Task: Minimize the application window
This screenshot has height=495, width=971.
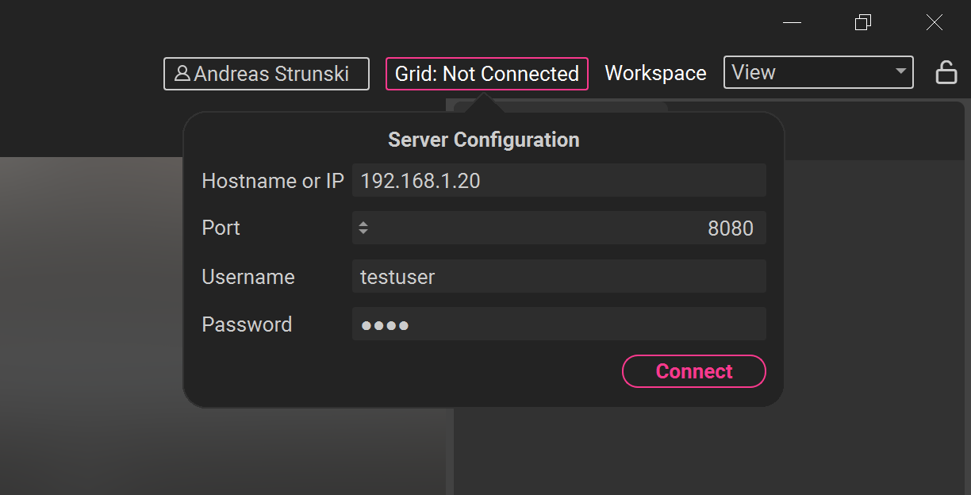Action: coord(792,23)
